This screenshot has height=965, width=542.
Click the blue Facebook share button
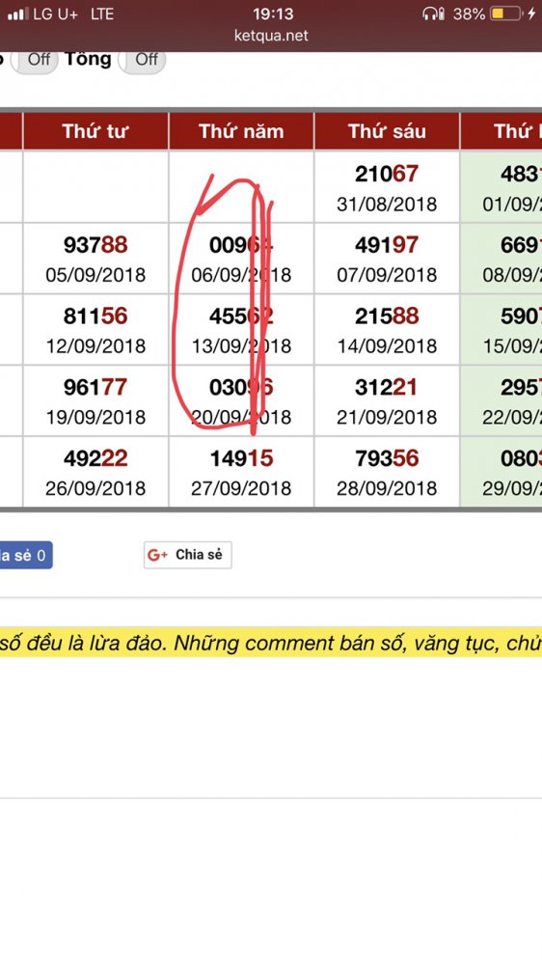[x=26, y=555]
